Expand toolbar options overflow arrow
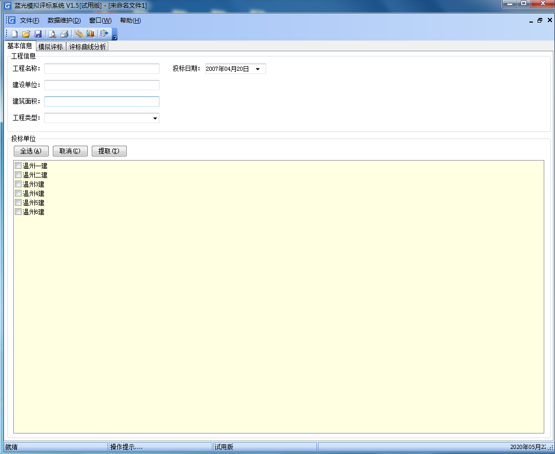Image resolution: width=555 pixels, height=454 pixels. [115, 34]
